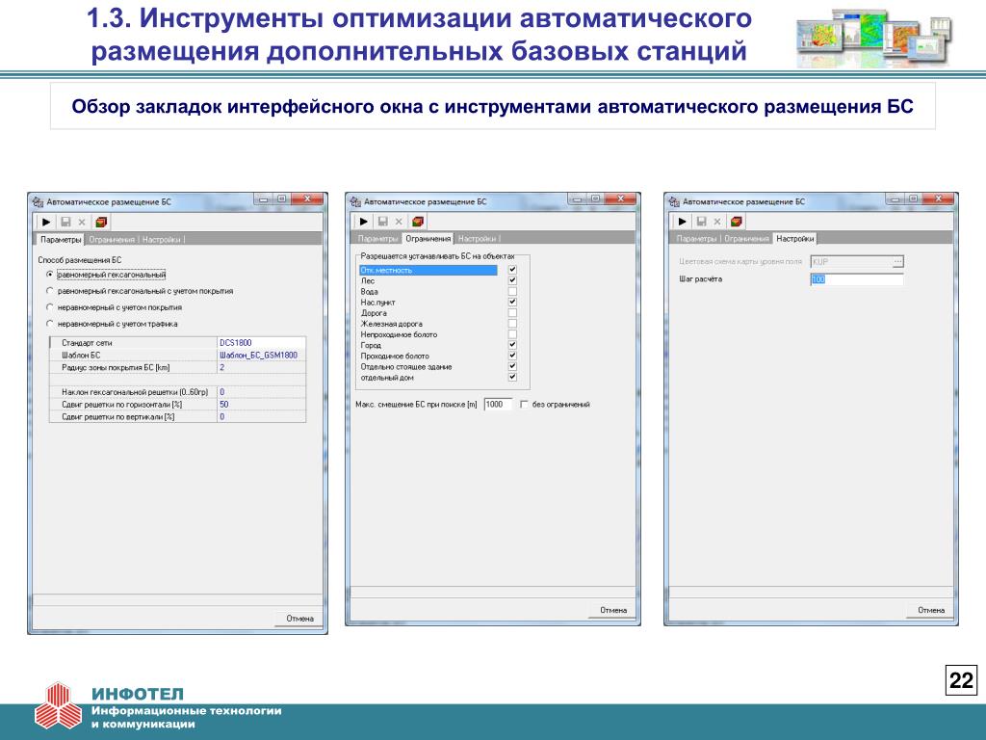Run calculation play icon in left window
This screenshot has height=740, width=986.
pyautogui.click(x=46, y=223)
